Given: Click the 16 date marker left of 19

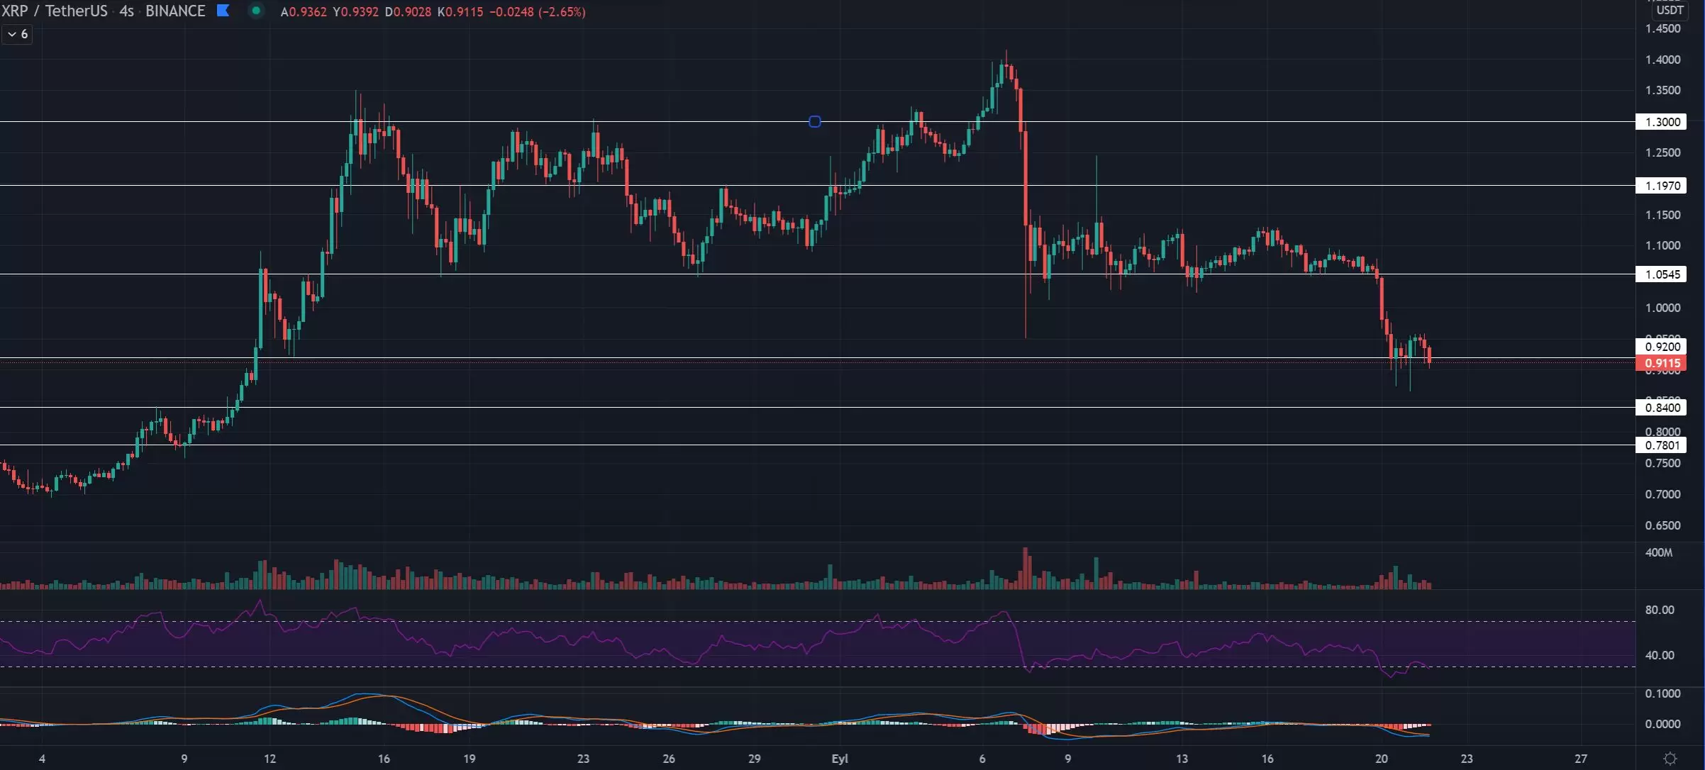Looking at the screenshot, I should (384, 758).
